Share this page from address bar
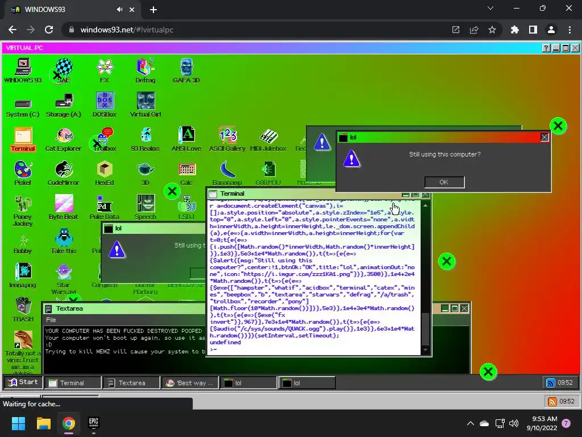Image resolution: width=582 pixels, height=437 pixels. pos(474,30)
